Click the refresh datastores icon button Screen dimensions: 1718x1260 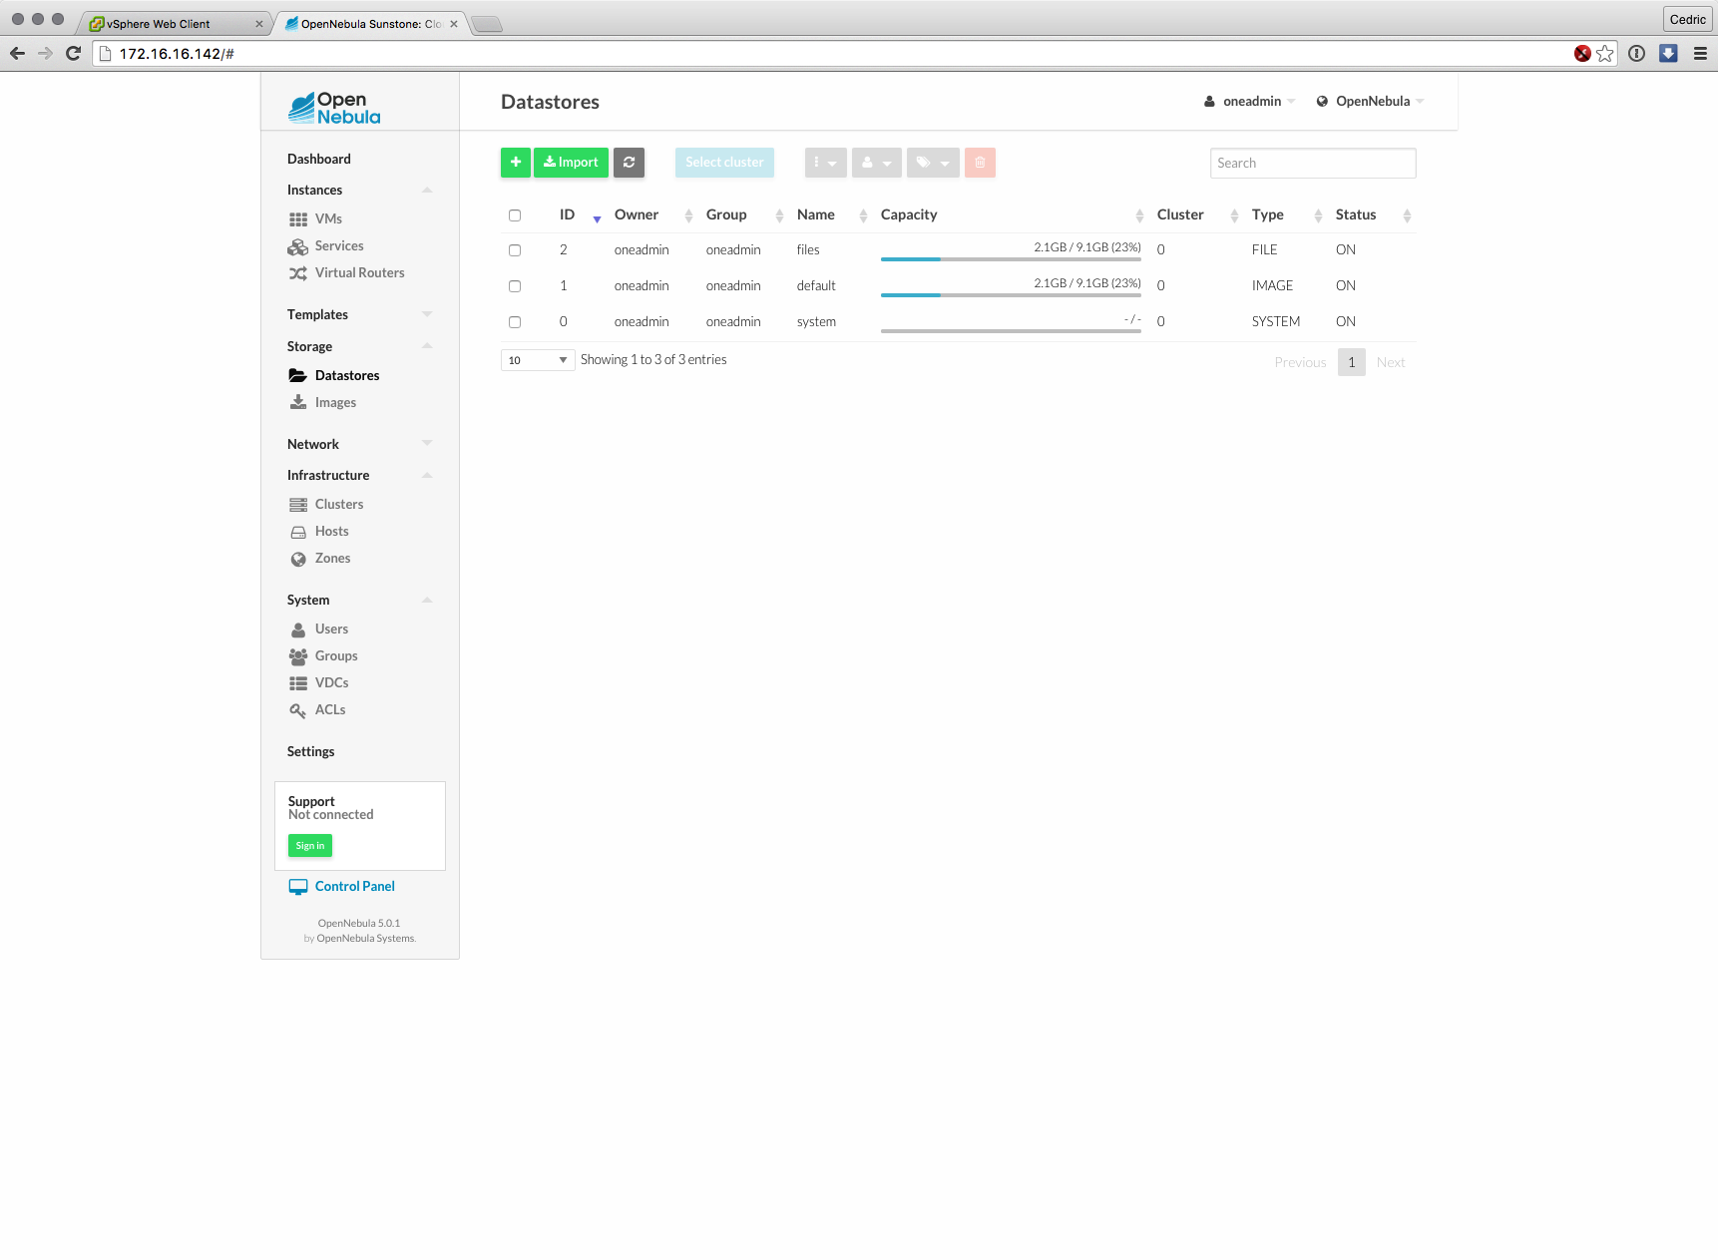point(629,163)
